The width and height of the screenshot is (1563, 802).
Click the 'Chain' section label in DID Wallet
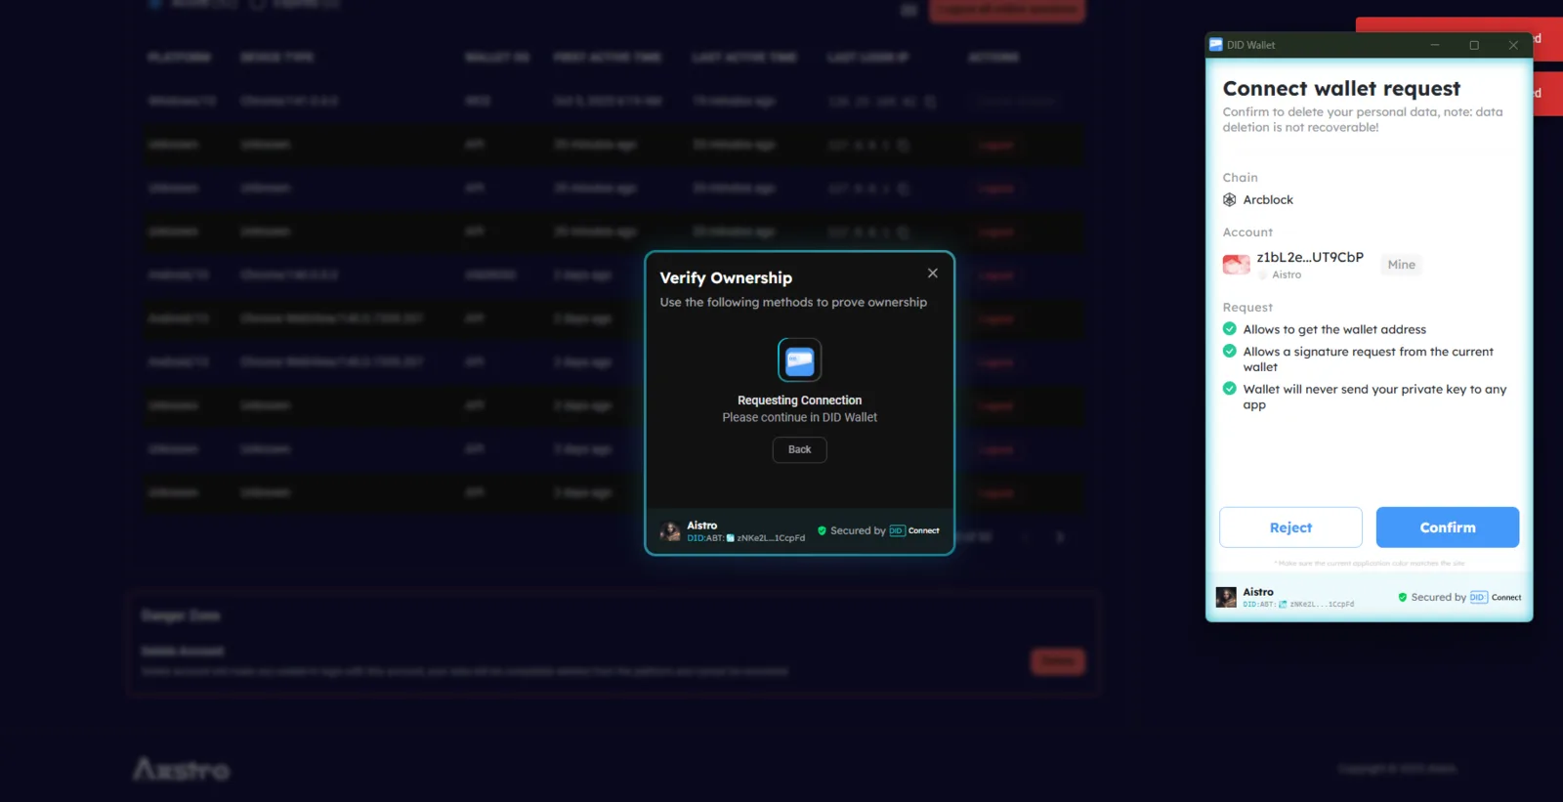pyautogui.click(x=1241, y=178)
